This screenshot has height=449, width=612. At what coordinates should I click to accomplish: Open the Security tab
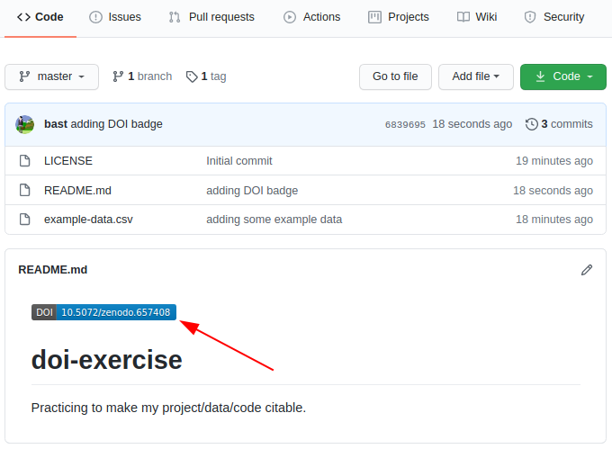(554, 17)
